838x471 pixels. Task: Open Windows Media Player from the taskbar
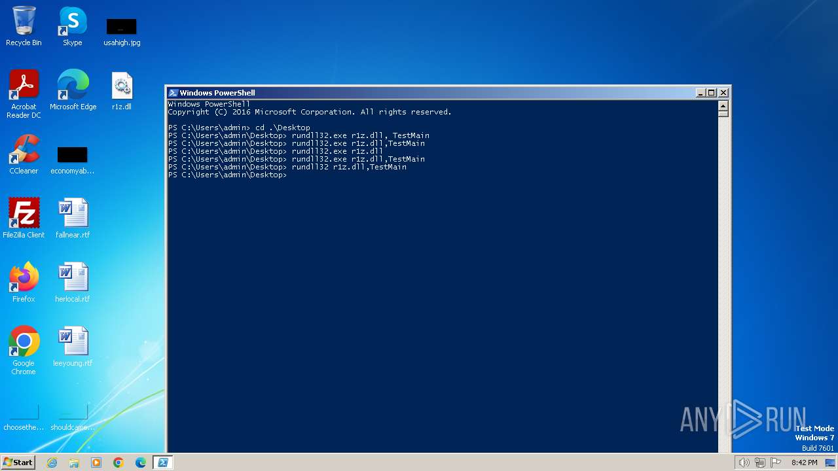96,462
